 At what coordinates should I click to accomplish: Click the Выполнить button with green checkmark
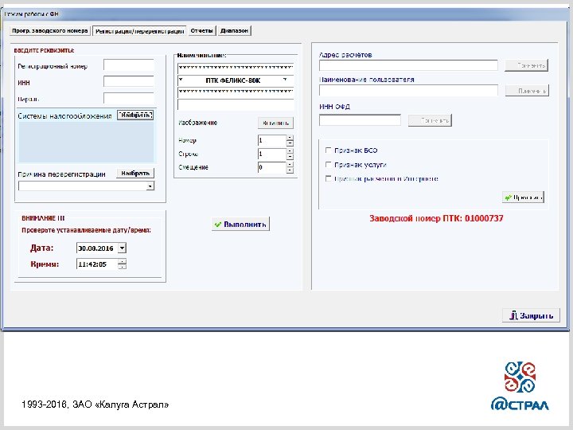click(240, 224)
